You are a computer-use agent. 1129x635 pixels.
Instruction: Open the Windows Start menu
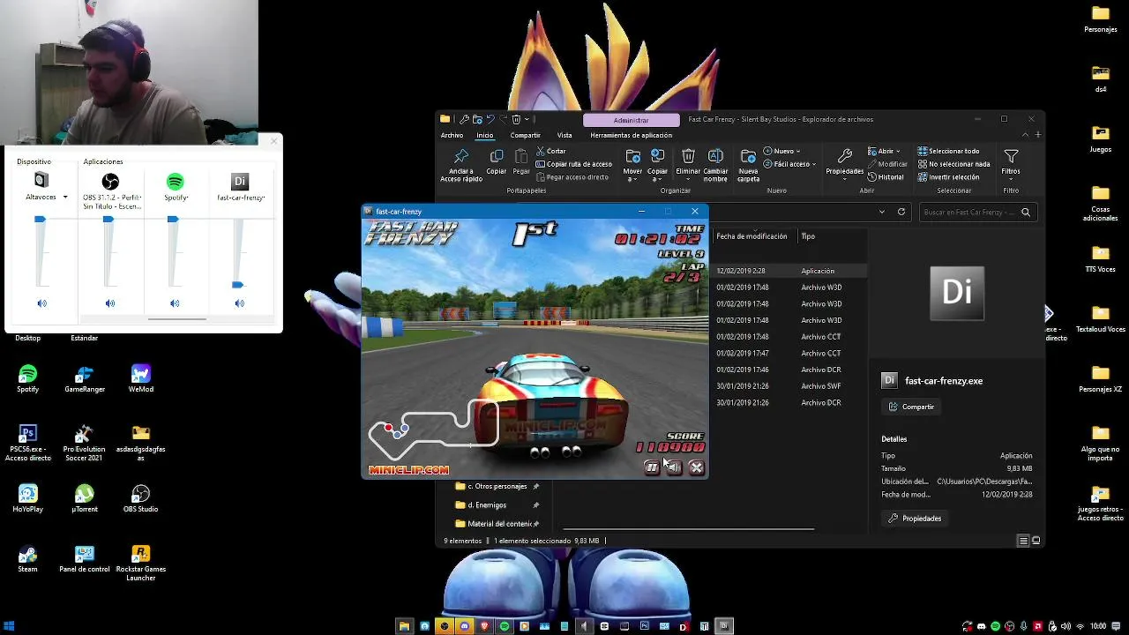tap(10, 626)
